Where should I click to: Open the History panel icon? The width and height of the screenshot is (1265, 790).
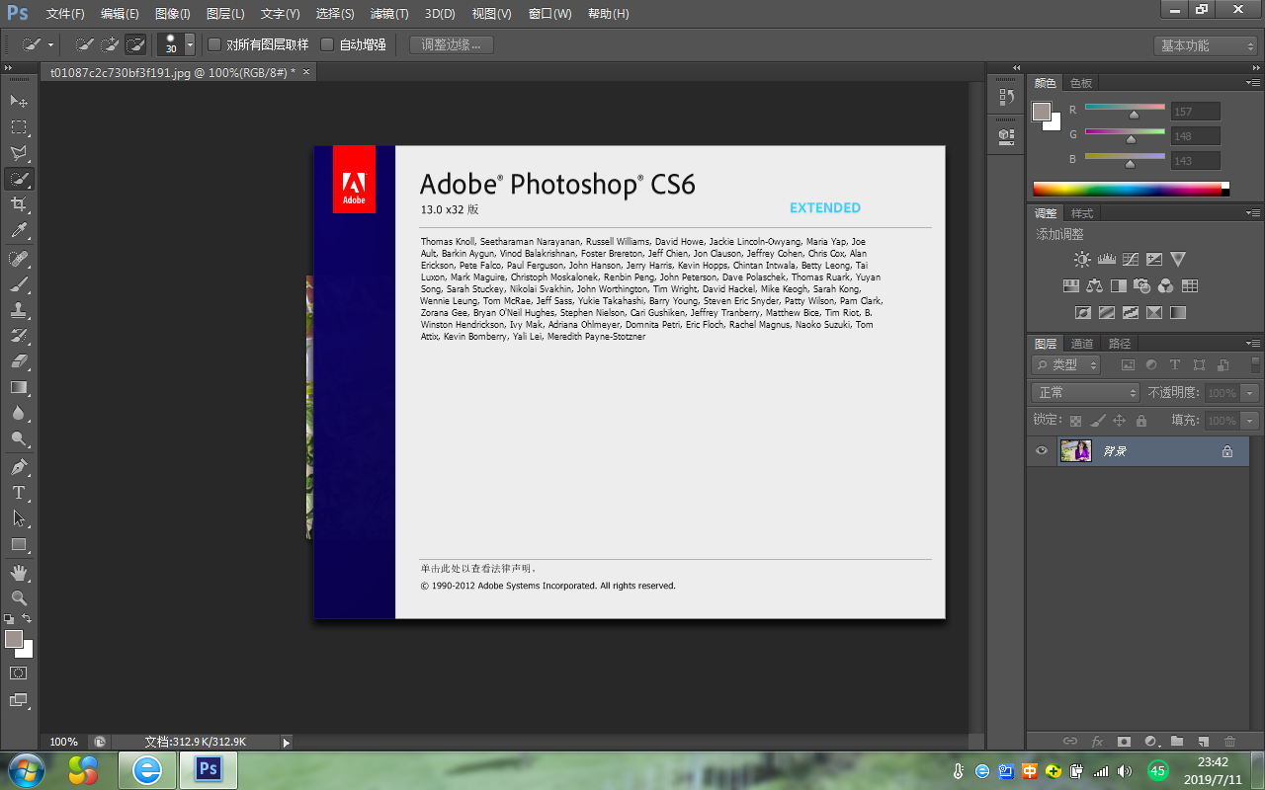tap(1007, 97)
